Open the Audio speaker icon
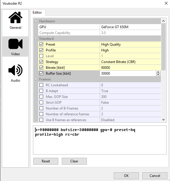The height and width of the screenshot is (181, 170). 15,70
